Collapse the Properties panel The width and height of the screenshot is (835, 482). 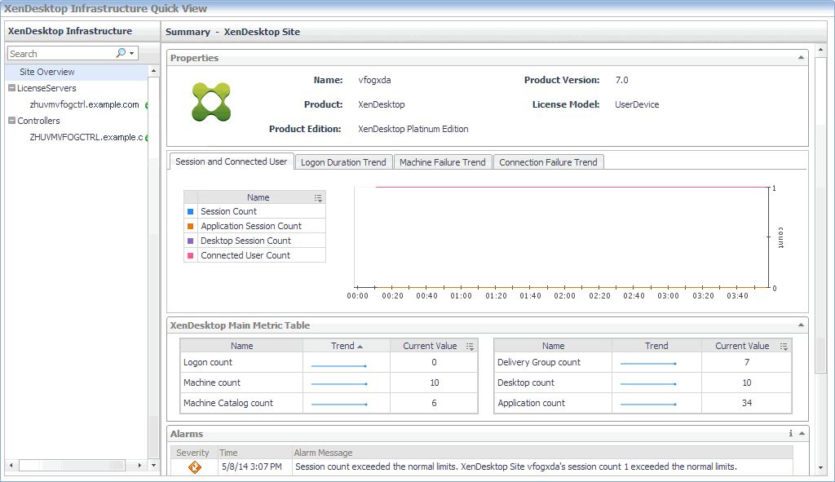(x=801, y=58)
